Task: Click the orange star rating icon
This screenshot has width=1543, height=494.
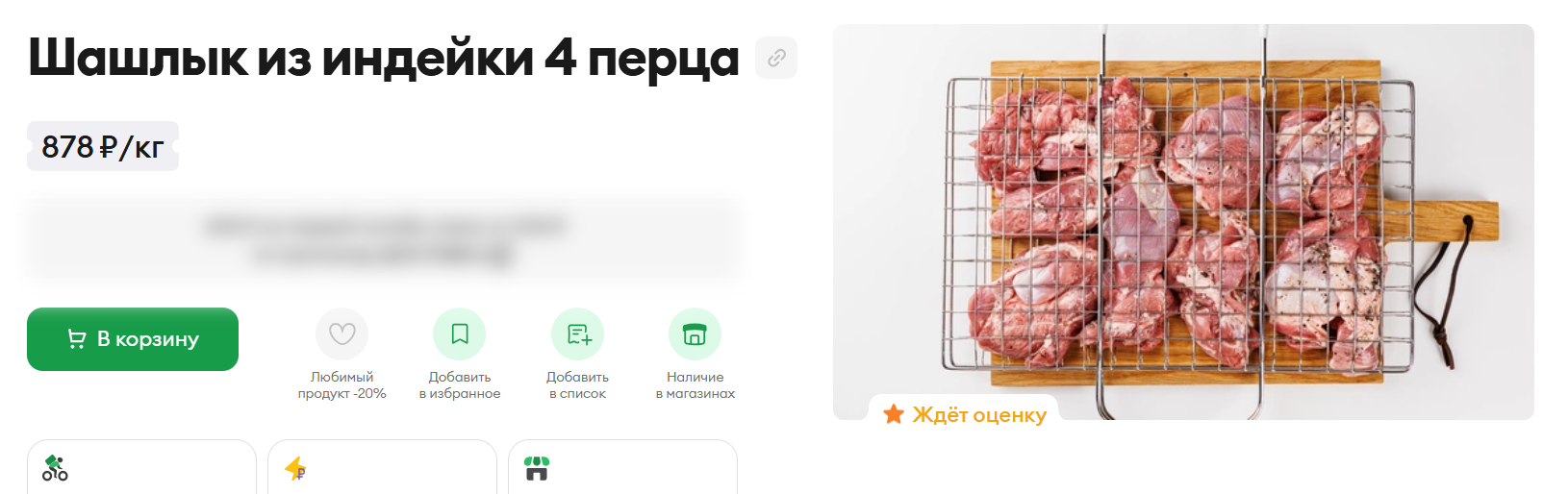Action: click(x=894, y=414)
